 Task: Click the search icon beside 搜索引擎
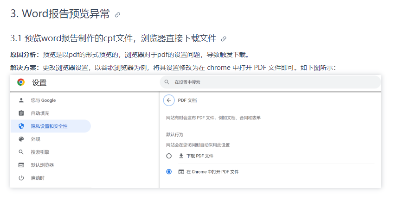21,152
